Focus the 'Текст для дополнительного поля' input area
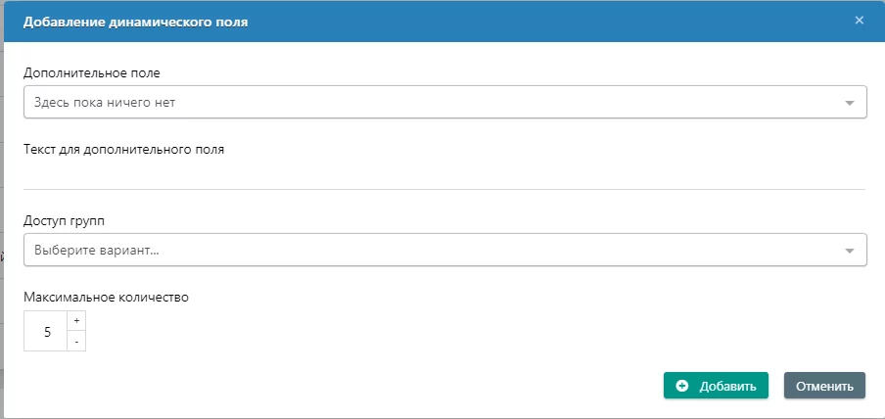Viewport: 885px width, 419px height. coord(443,173)
